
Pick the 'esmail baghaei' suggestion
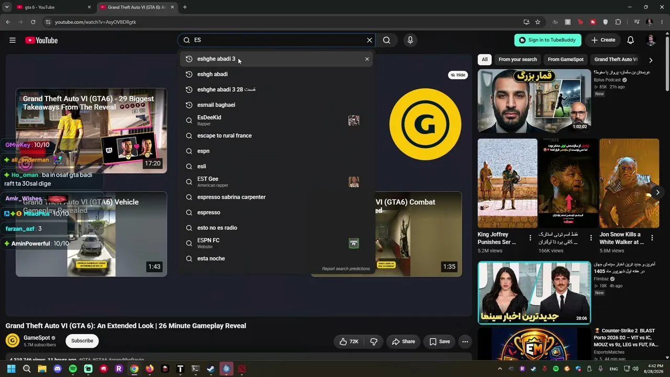tap(276, 105)
